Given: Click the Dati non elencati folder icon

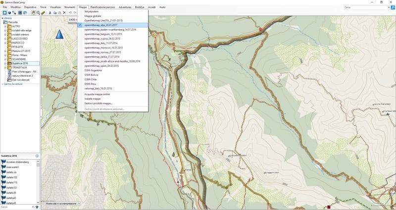Looking at the screenshot, I should point(9,80).
